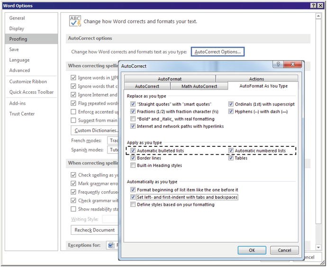Toggle Format beginning of list item option
The width and height of the screenshot is (327, 267).
[x=133, y=189]
